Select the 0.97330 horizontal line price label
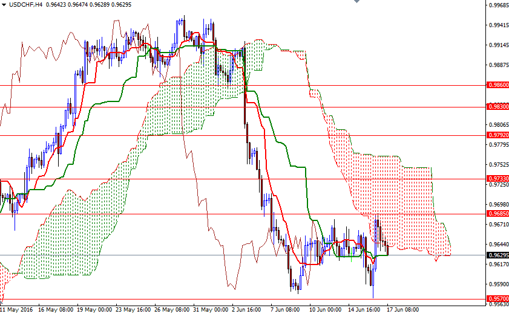The image size is (509, 314). tap(498, 179)
